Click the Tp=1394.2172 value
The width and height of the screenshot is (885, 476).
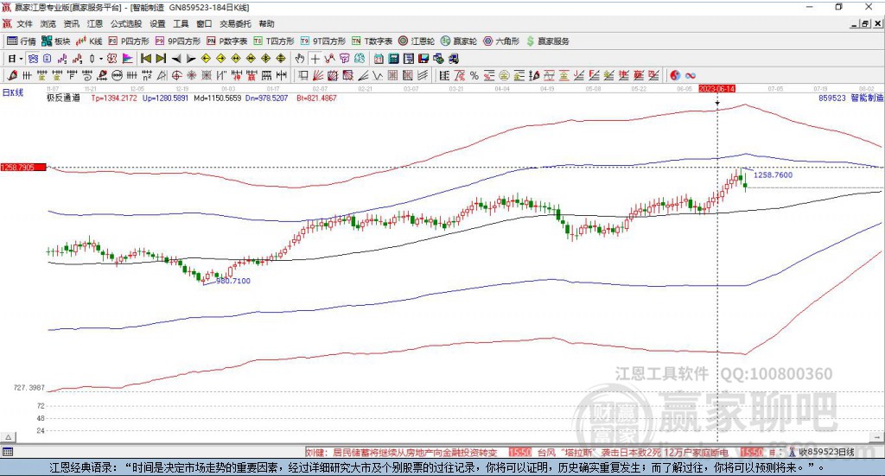pyautogui.click(x=114, y=98)
